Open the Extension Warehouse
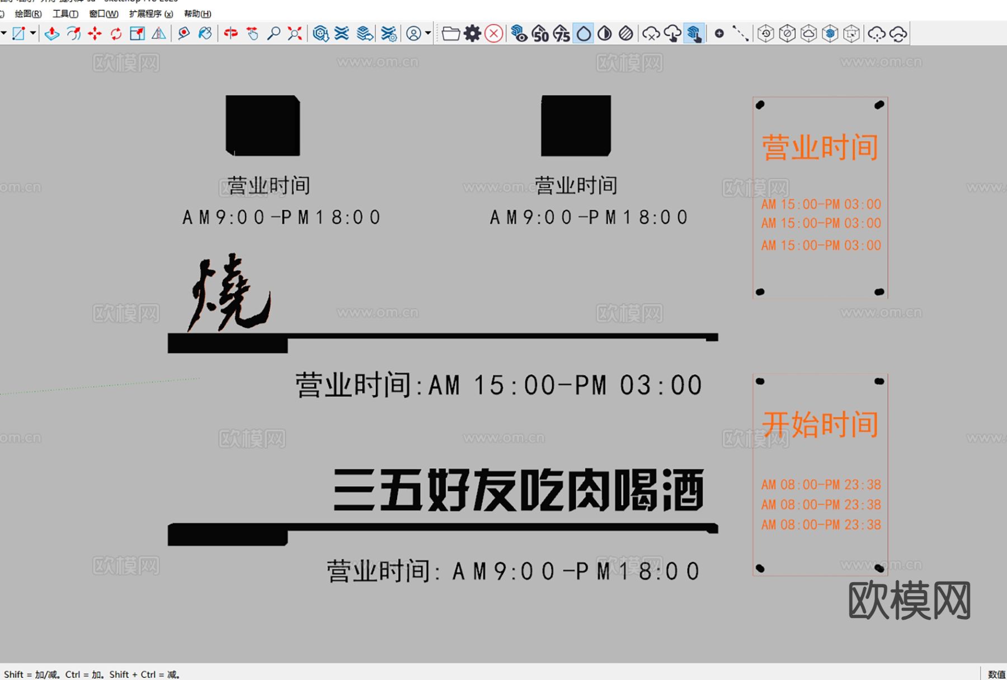Viewport: 1007px width, 680px height. 342,34
